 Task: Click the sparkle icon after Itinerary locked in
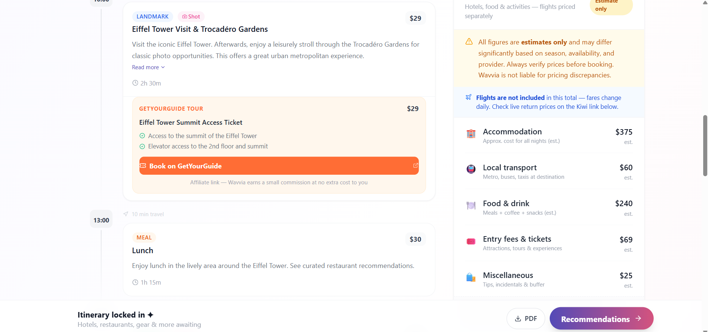pos(150,315)
